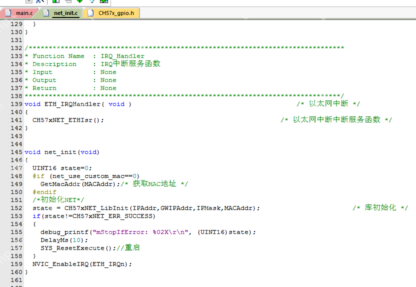Click the '#endif' directive
The height and width of the screenshot is (287, 416).
pos(44,192)
